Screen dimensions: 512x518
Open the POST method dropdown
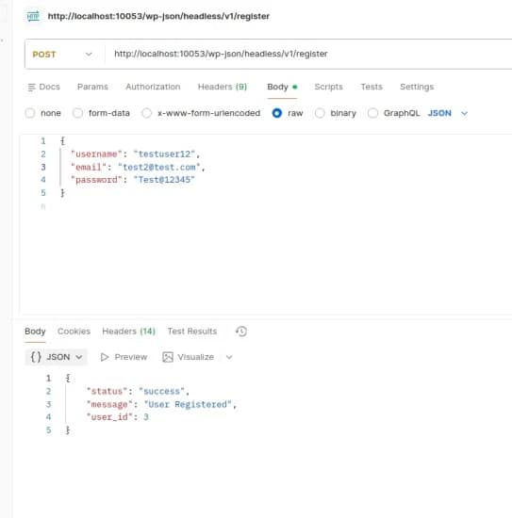pyautogui.click(x=62, y=55)
